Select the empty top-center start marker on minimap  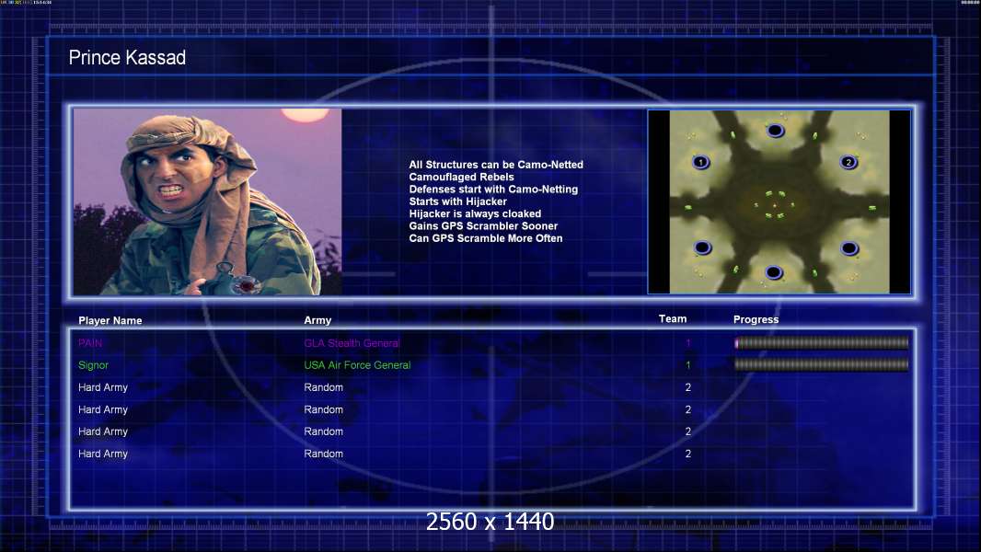point(775,131)
